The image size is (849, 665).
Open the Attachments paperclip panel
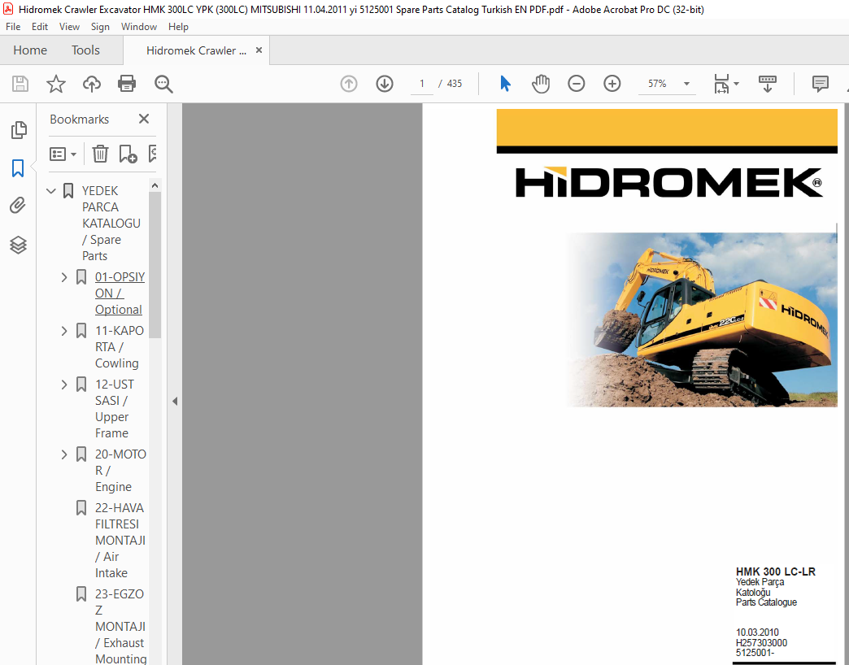click(x=18, y=206)
